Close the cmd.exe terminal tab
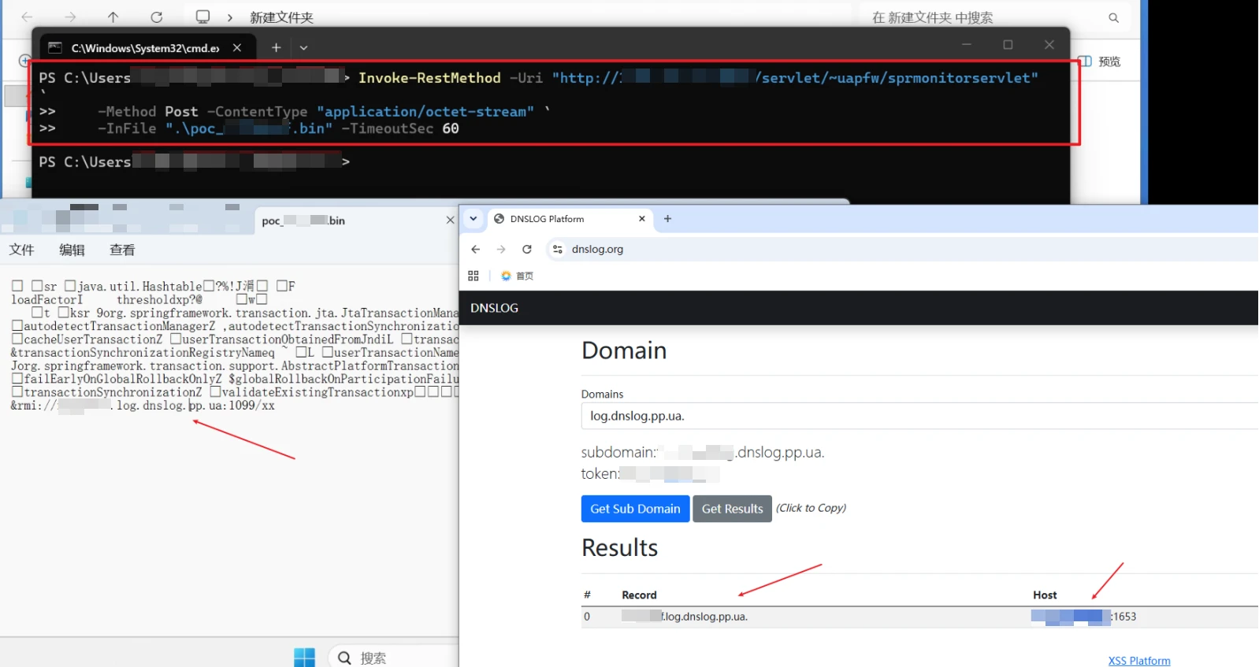This screenshot has height=667, width=1259. coord(237,48)
